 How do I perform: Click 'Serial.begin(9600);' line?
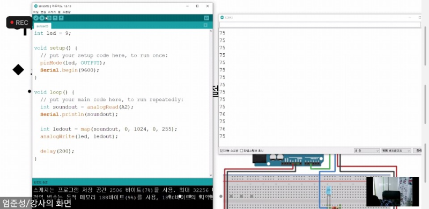(70, 70)
